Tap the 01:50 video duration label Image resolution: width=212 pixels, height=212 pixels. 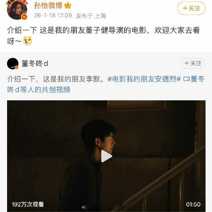click(193, 204)
